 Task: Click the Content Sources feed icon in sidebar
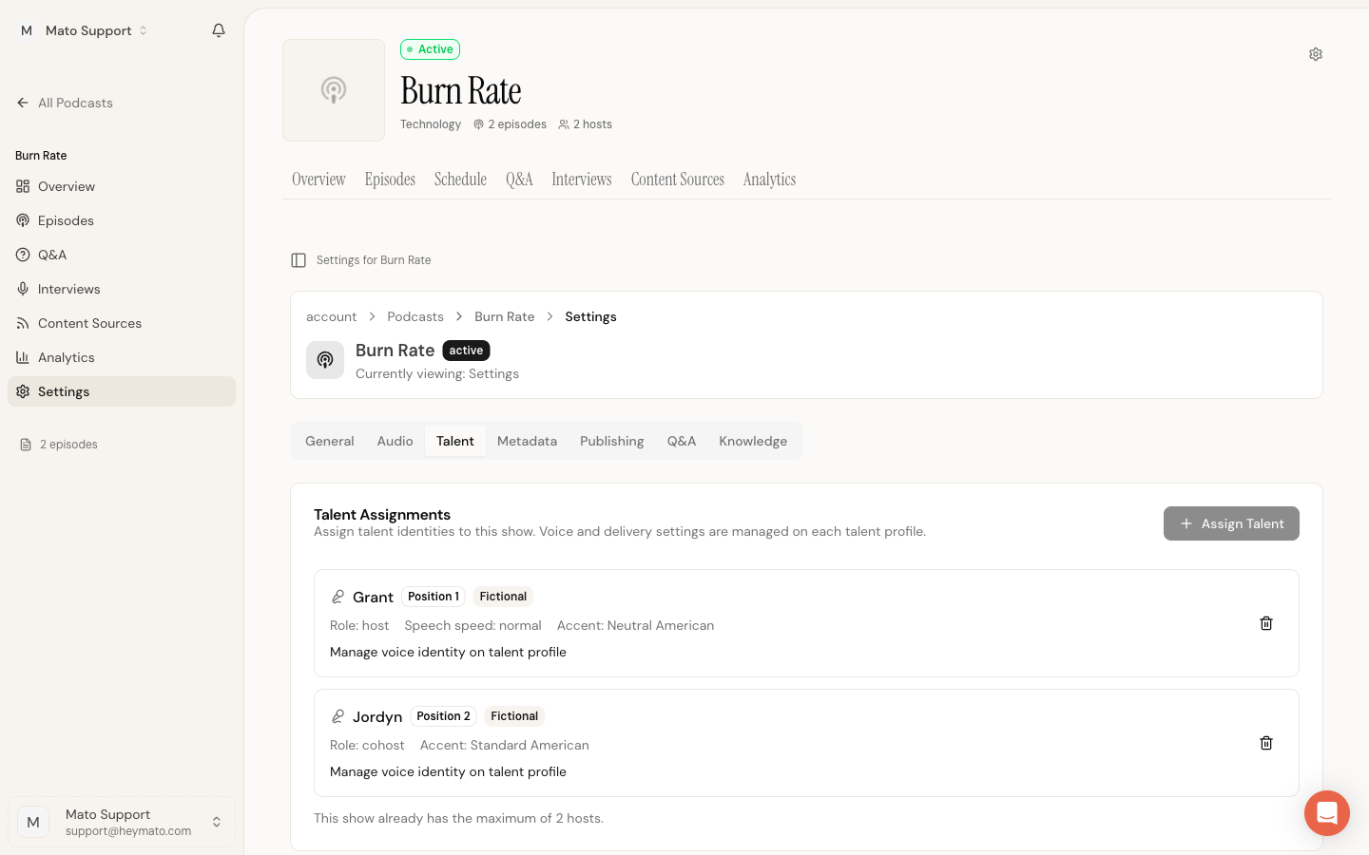coord(23,323)
